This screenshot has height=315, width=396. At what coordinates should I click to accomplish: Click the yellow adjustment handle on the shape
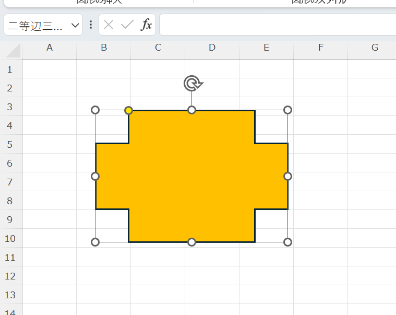[x=129, y=110]
